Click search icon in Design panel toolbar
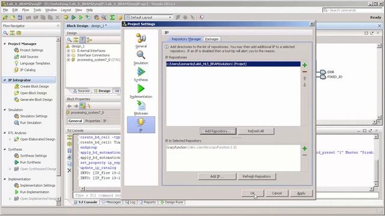The width and height of the screenshot is (385, 216). 69,40
